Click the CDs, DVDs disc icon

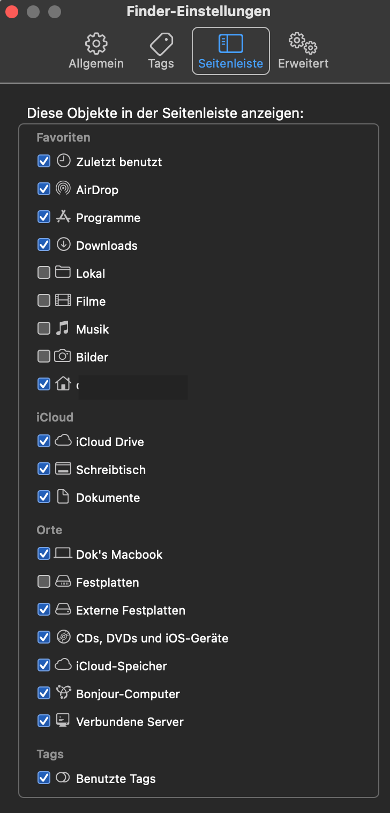click(x=63, y=637)
